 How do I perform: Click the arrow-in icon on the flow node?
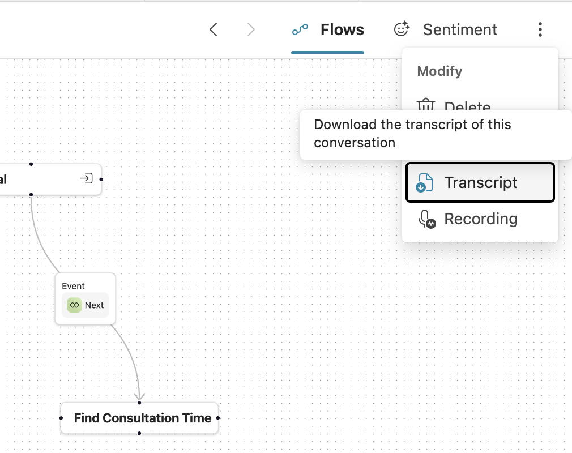(86, 178)
